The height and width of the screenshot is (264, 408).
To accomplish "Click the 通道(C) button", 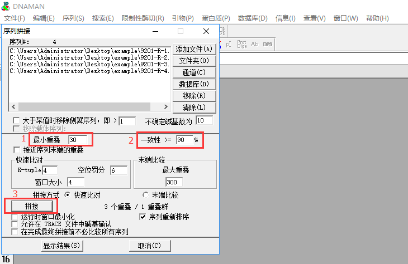I will 194,72.
